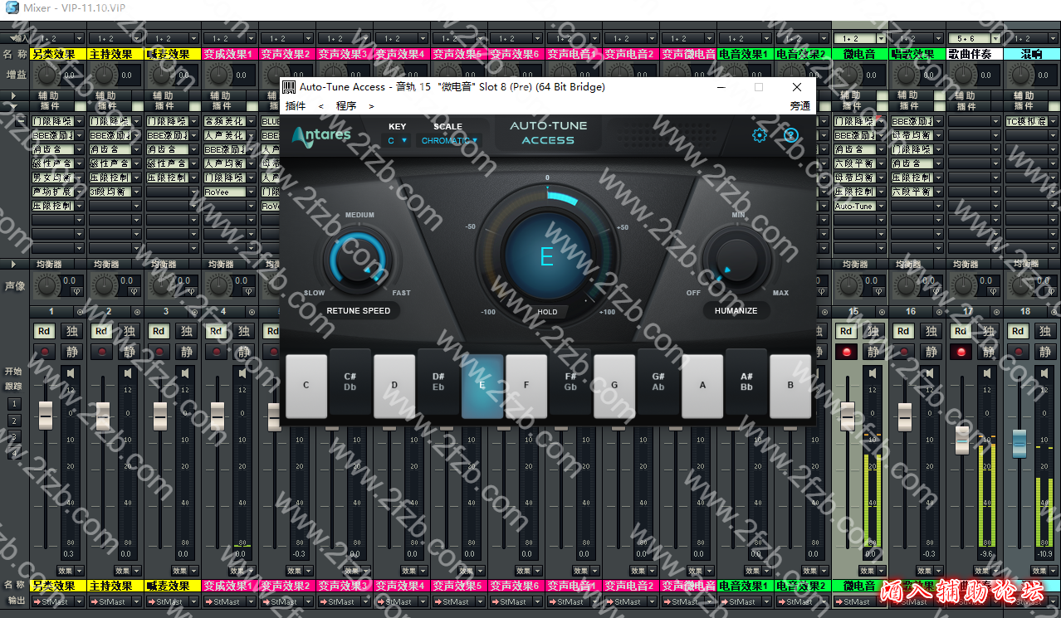Screen dimensions: 1061x618
Task: Click the Retune Speed knob
Action: pyautogui.click(x=359, y=261)
